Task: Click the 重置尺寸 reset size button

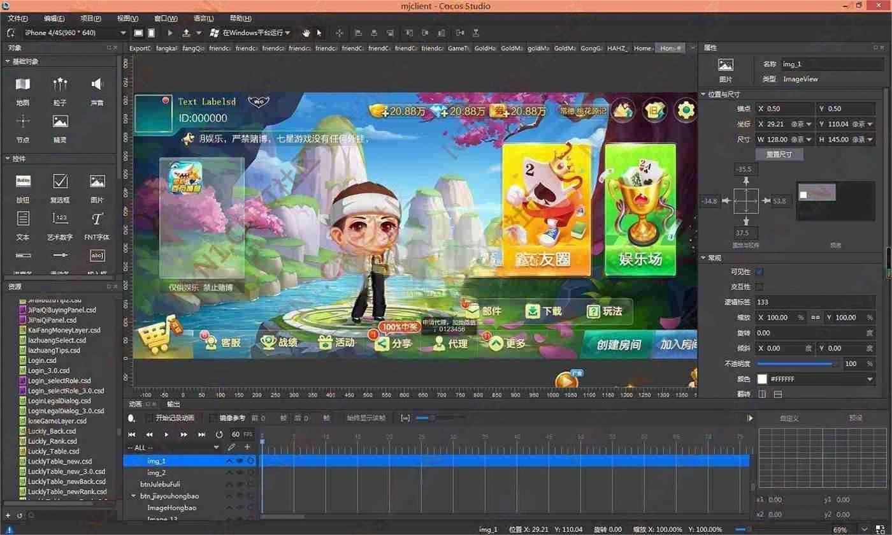Action: pyautogui.click(x=779, y=154)
